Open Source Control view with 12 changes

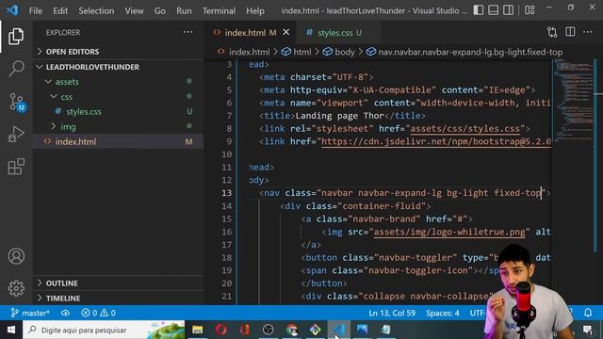[17, 102]
